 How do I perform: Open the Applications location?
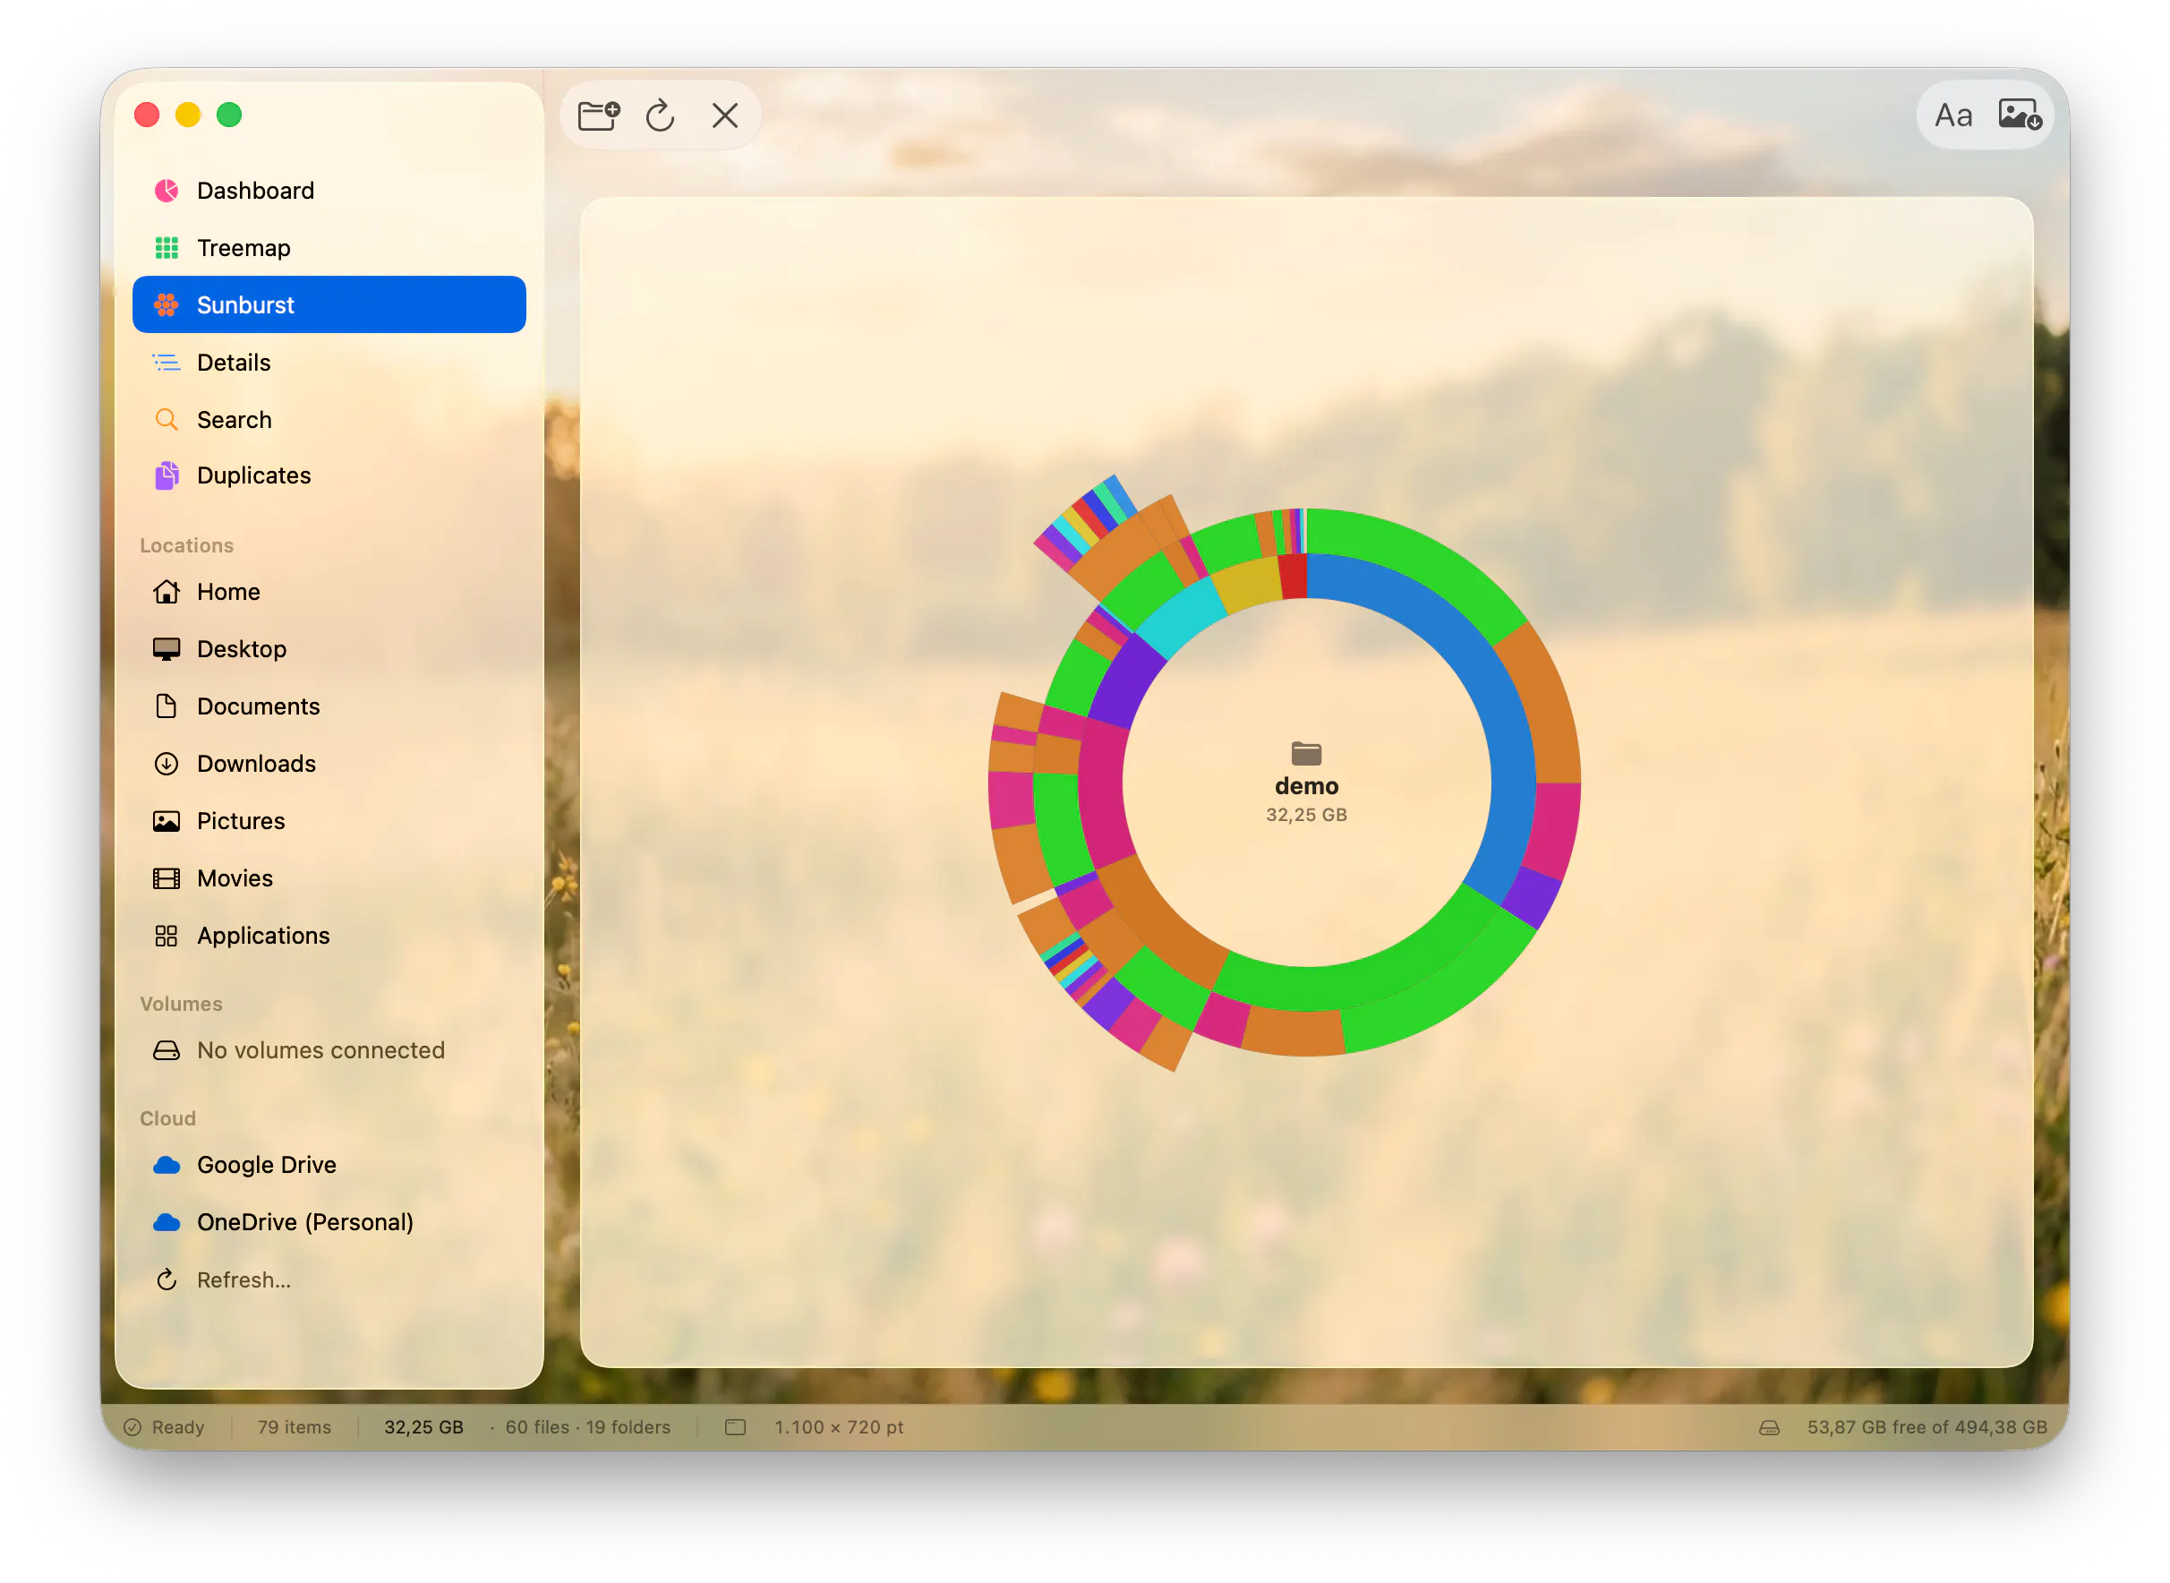click(x=329, y=937)
